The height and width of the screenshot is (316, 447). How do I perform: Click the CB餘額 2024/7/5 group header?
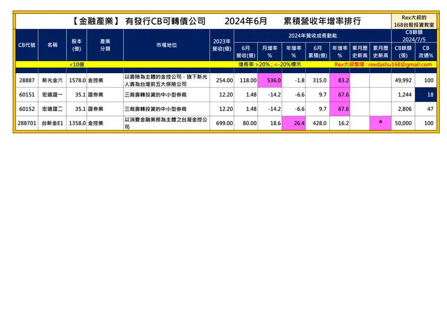pyautogui.click(x=414, y=36)
